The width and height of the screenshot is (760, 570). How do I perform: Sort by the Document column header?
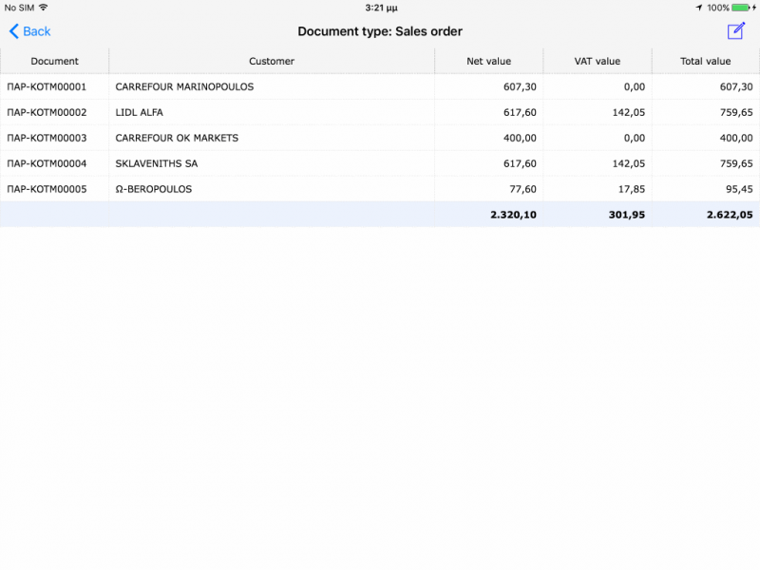click(x=54, y=61)
